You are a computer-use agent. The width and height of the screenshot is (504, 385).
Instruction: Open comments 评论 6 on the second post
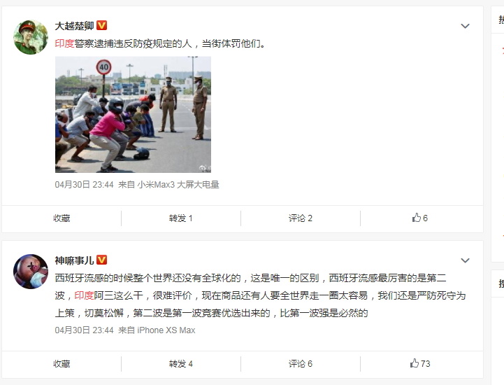300,364
